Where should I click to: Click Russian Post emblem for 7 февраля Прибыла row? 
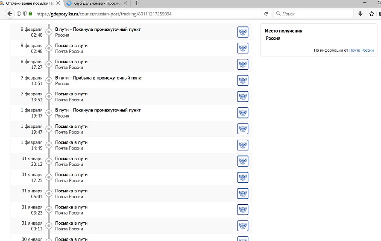click(x=243, y=80)
